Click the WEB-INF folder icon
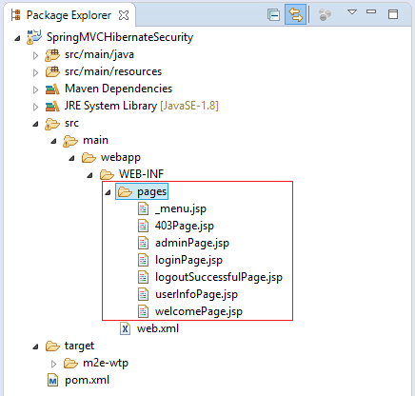This screenshot has height=396, width=415. [x=107, y=174]
